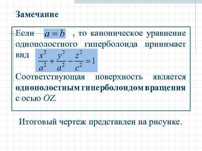The width and height of the screenshot is (202, 151).
Task: Click the highlighted hyperboloid equation box
Action: click(x=66, y=60)
